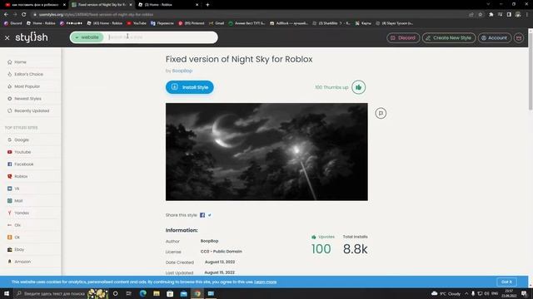The width and height of the screenshot is (533, 299).
Task: Click the thumbs up icon button
Action: (x=358, y=87)
